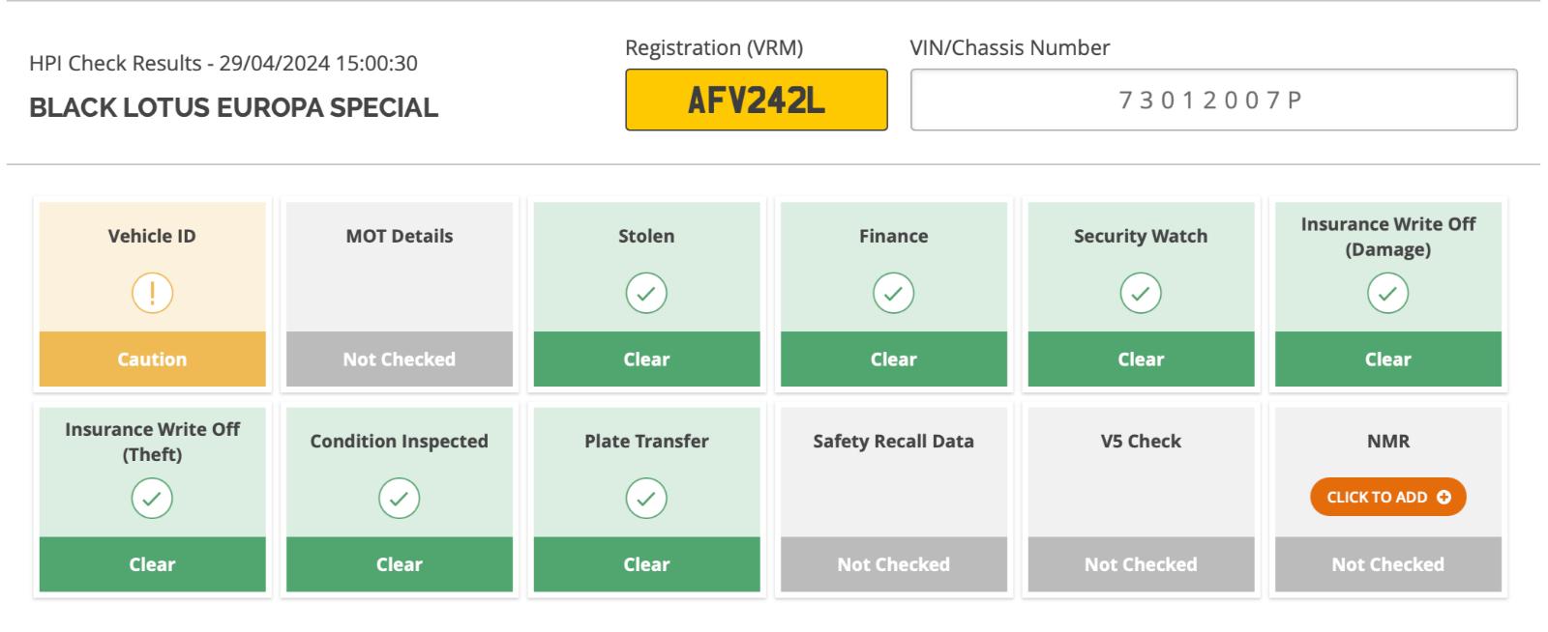This screenshot has height=632, width=1548.
Task: Click the Finance checkmark icon
Action: pos(893,293)
